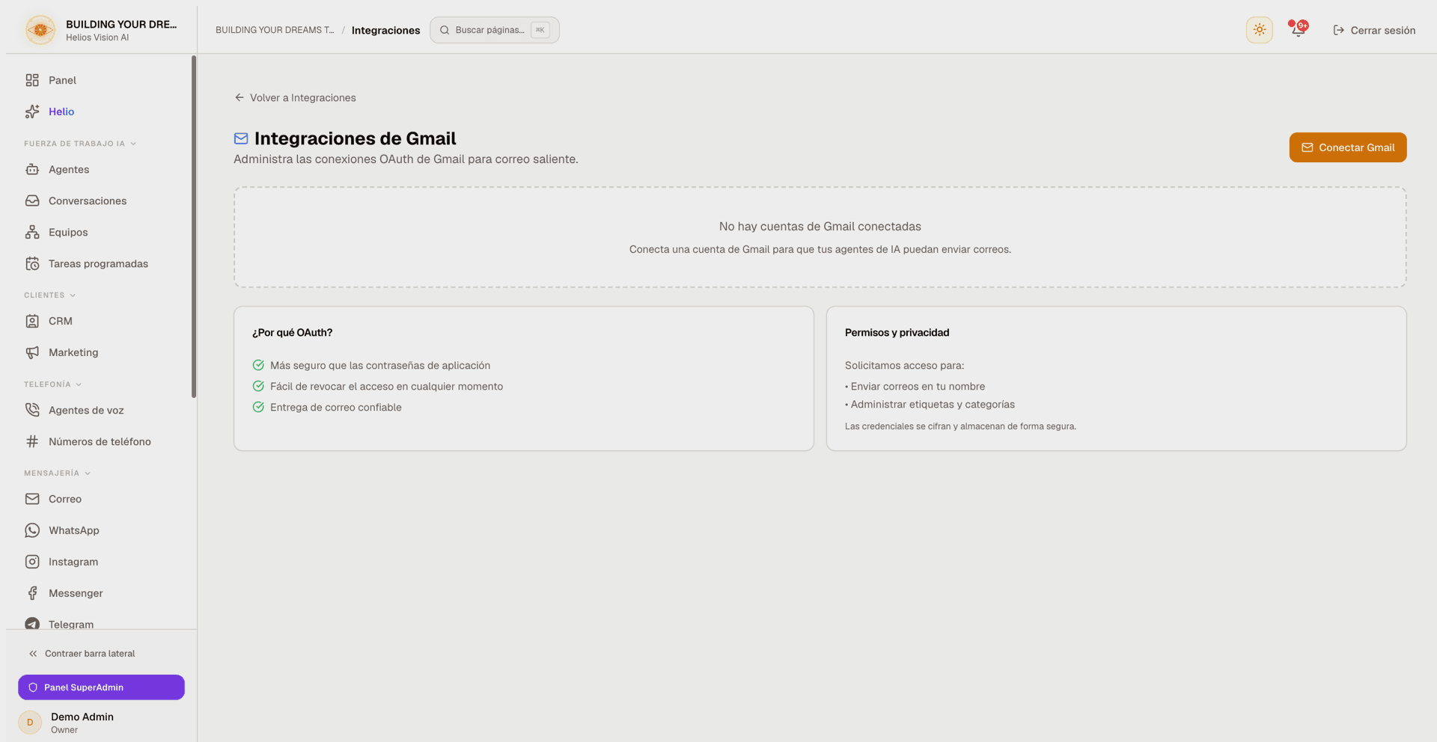Click the Helios Vision AI logo
1437x742 pixels.
pos(40,30)
